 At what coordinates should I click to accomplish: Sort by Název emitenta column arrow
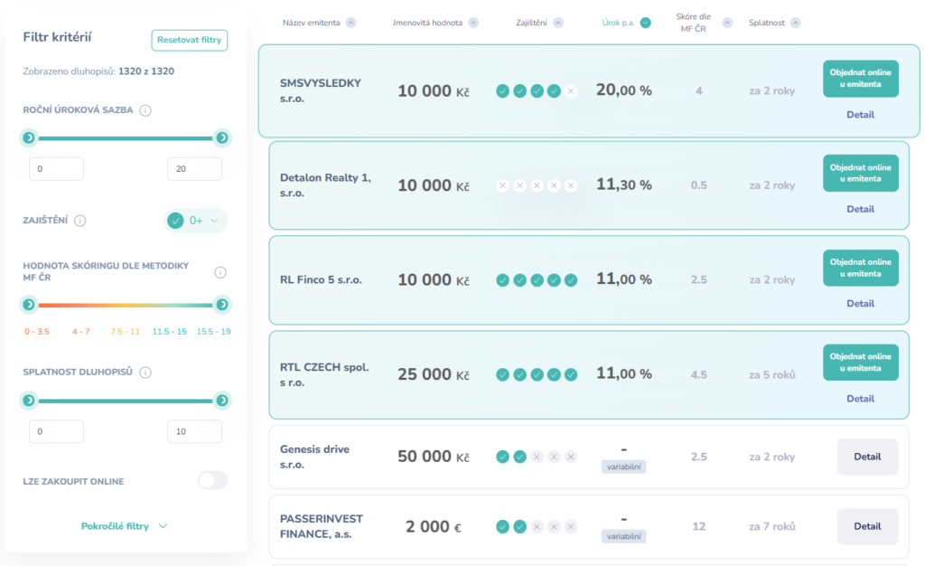[350, 23]
